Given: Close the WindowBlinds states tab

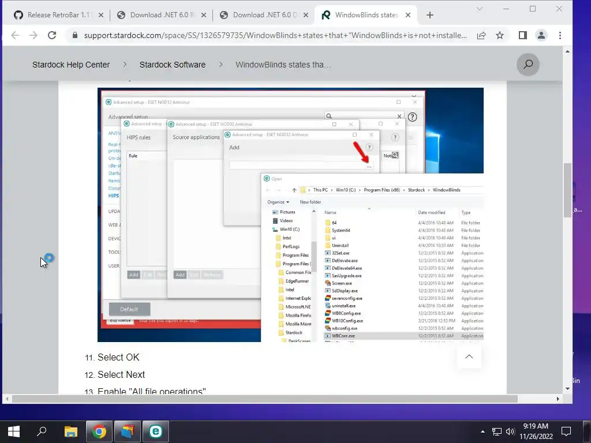Looking at the screenshot, I should 408,15.
